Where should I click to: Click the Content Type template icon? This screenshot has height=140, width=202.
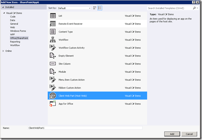click(x=53, y=32)
